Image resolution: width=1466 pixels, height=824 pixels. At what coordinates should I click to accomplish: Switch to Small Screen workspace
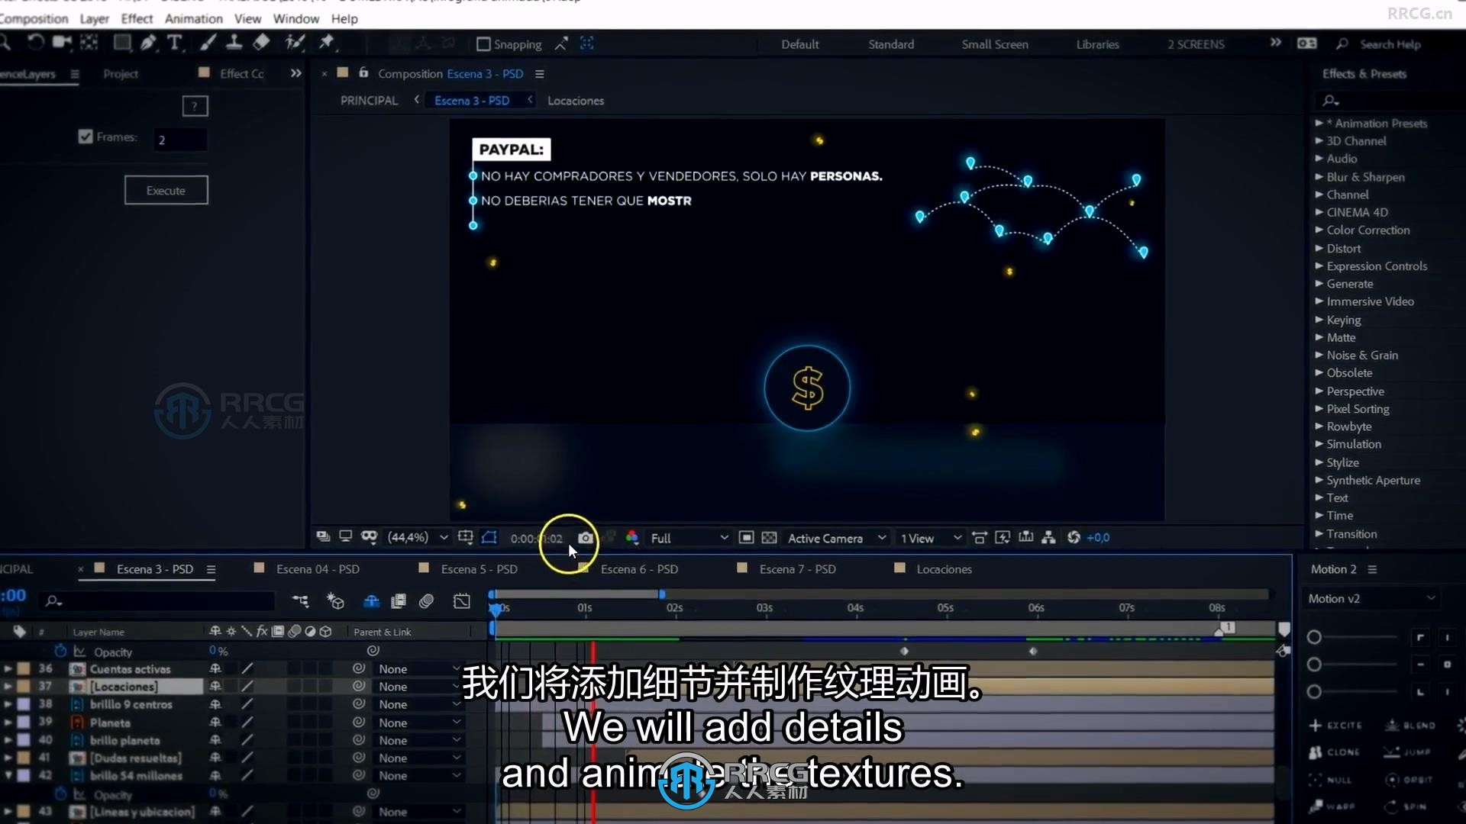[996, 44]
